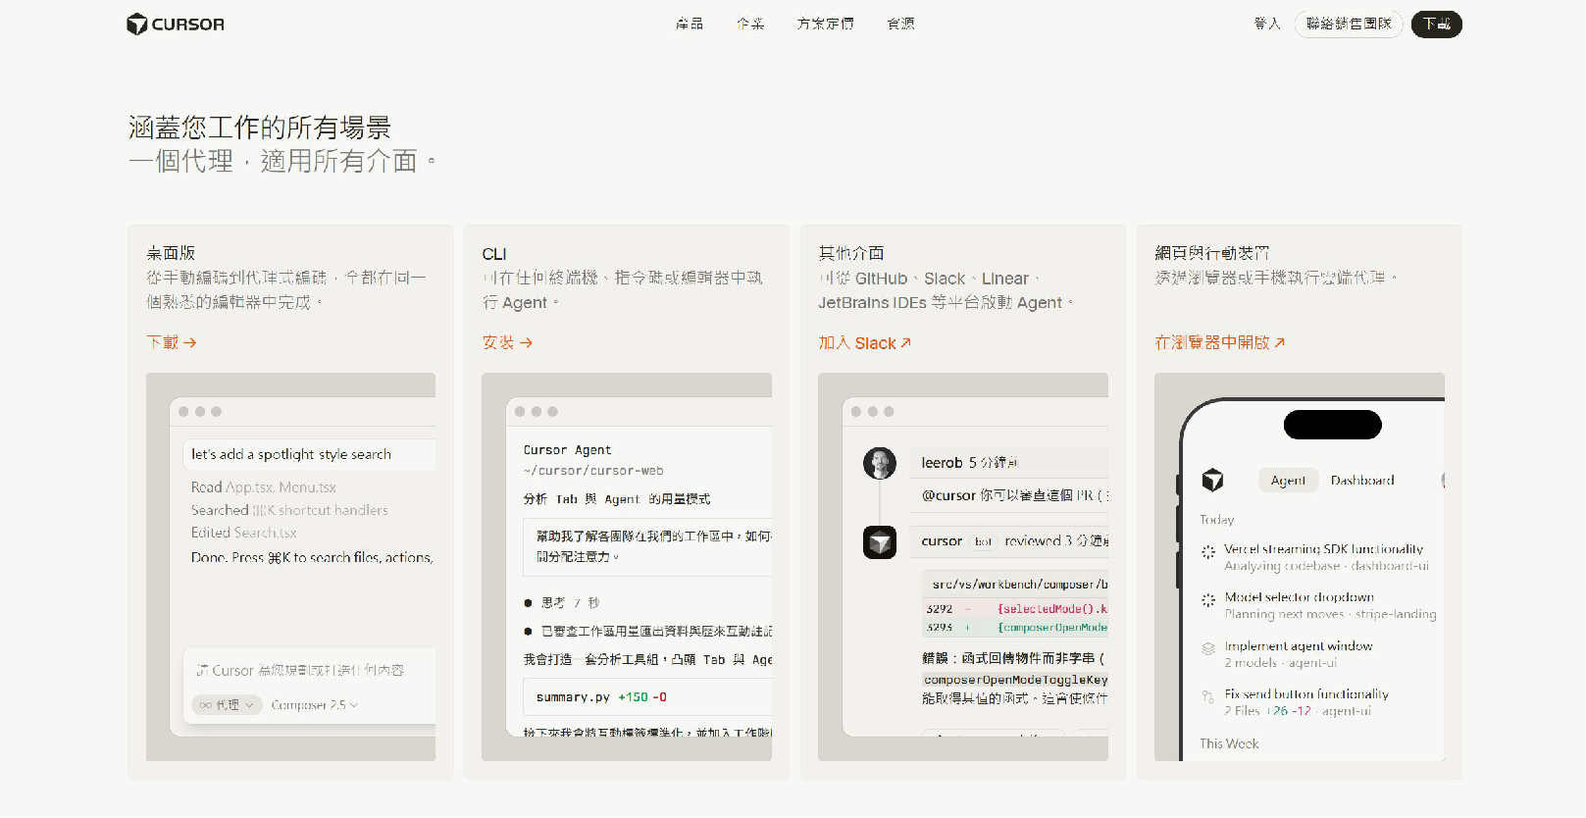Click diff line 3292 with selectedMode

click(x=1016, y=609)
